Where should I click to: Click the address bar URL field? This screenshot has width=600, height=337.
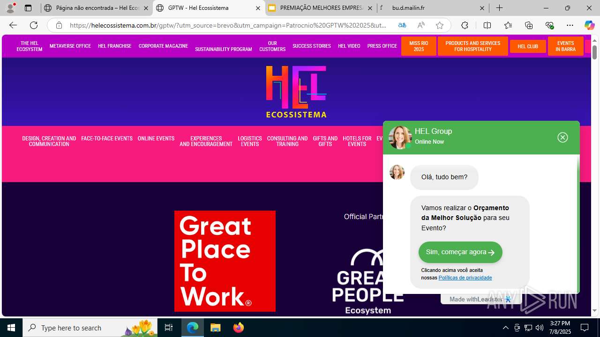[x=229, y=25]
